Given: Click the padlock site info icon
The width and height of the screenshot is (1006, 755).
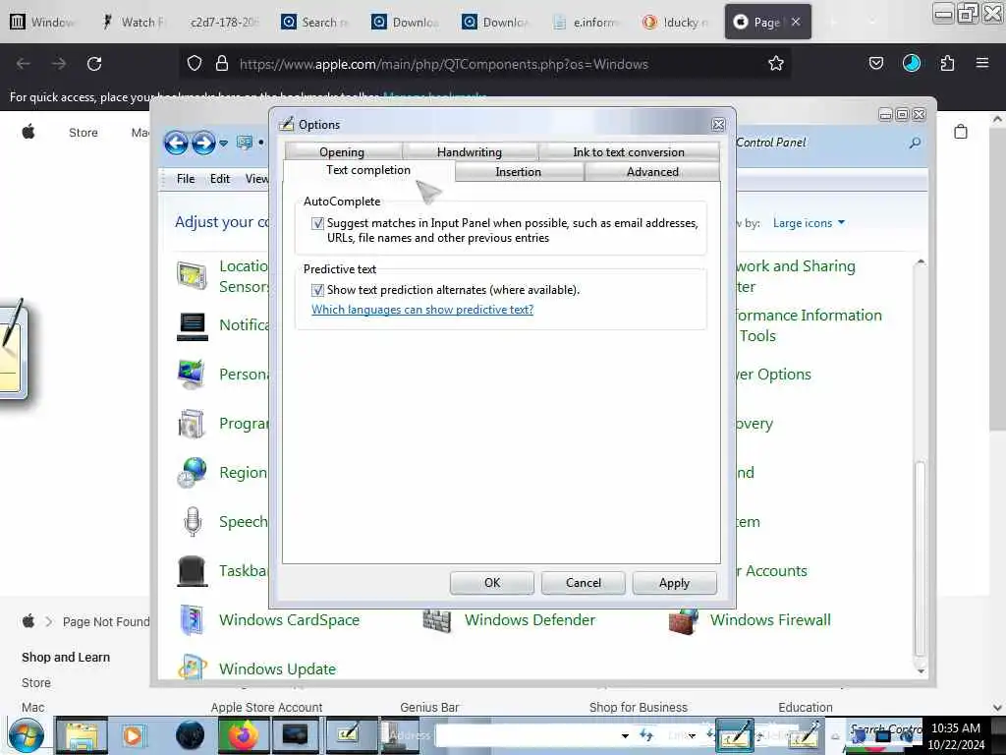Looking at the screenshot, I should [222, 64].
